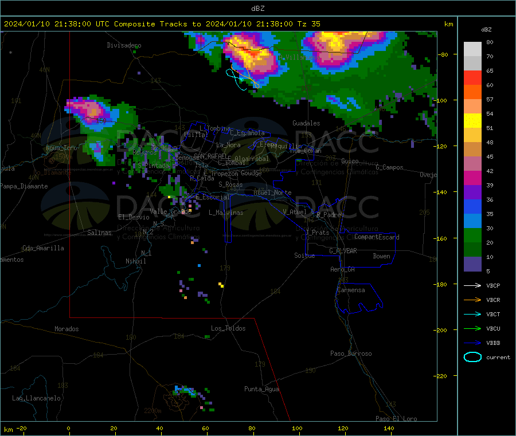Click the cyan VBCT arrow legend icon
516x436 pixels.
(472, 314)
